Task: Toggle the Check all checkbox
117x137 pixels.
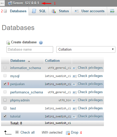Action: coord(17,132)
